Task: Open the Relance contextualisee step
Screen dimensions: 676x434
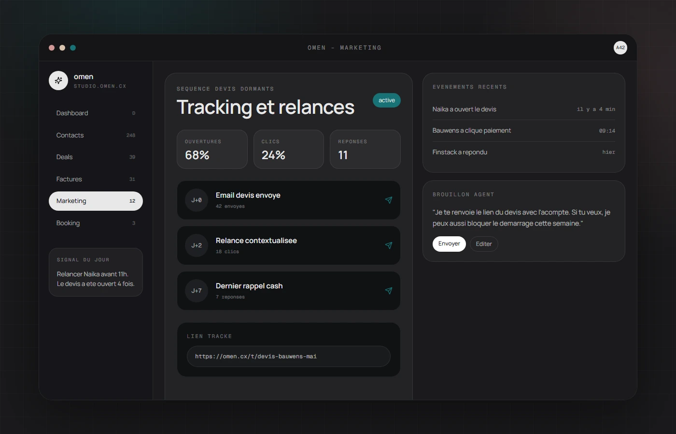Action: (289, 245)
